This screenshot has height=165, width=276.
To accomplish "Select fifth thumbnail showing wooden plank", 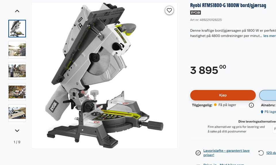I will click(17, 113).
